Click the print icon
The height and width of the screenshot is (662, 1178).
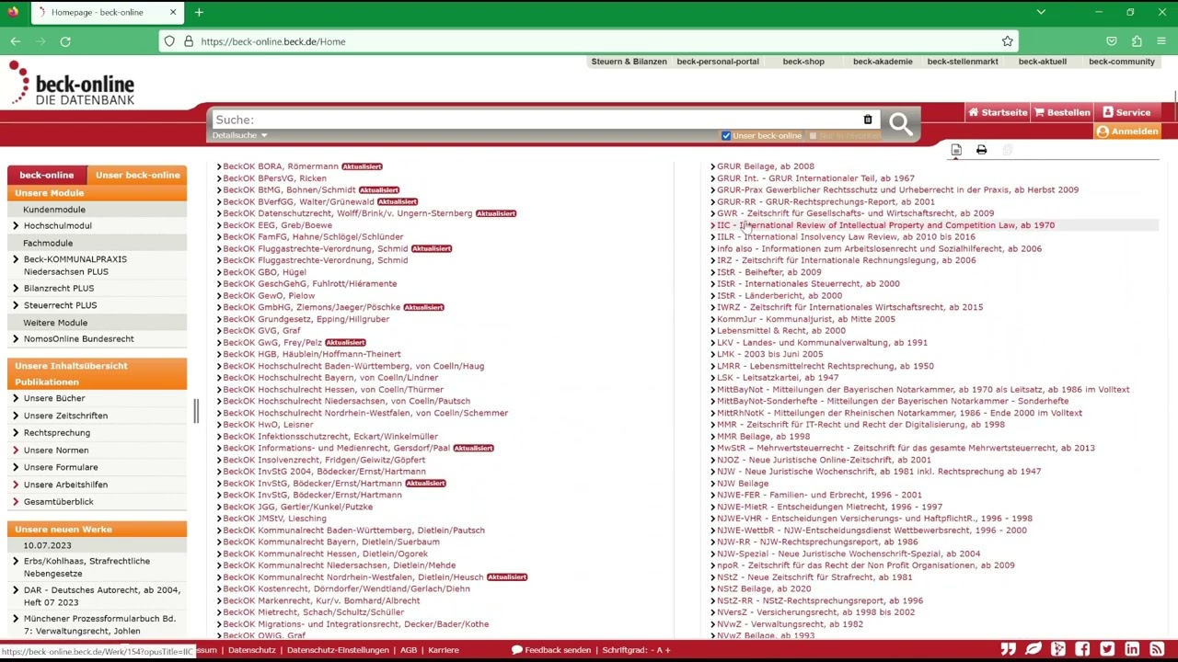click(981, 150)
